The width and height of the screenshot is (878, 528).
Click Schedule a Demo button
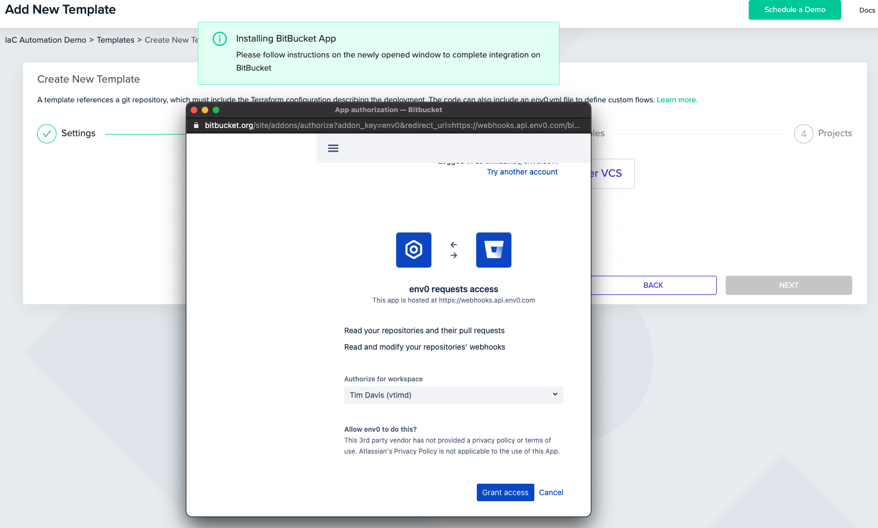pos(795,10)
